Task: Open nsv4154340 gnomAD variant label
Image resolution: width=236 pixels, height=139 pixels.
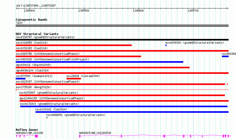Action: coord(195,43)
